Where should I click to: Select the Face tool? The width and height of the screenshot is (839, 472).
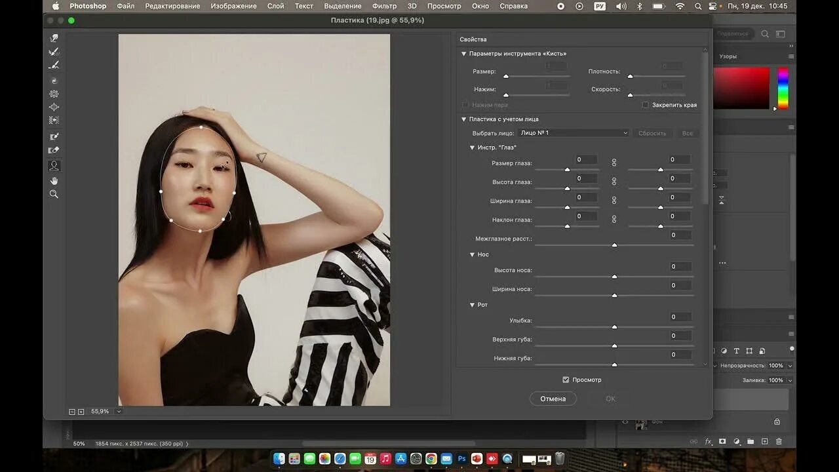(54, 166)
